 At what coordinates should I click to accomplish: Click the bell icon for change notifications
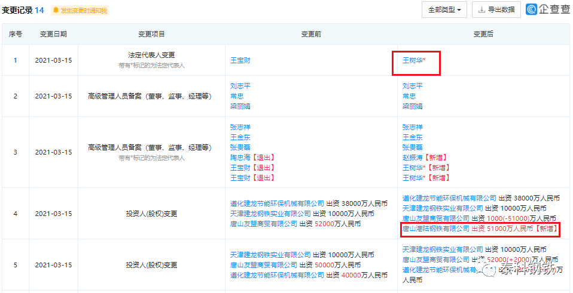[x=56, y=10]
